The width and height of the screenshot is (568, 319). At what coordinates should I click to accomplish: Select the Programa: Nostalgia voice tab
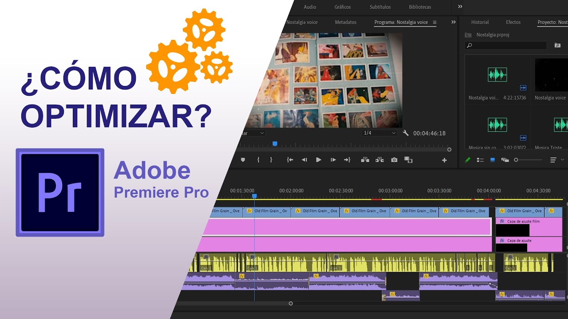click(x=401, y=22)
